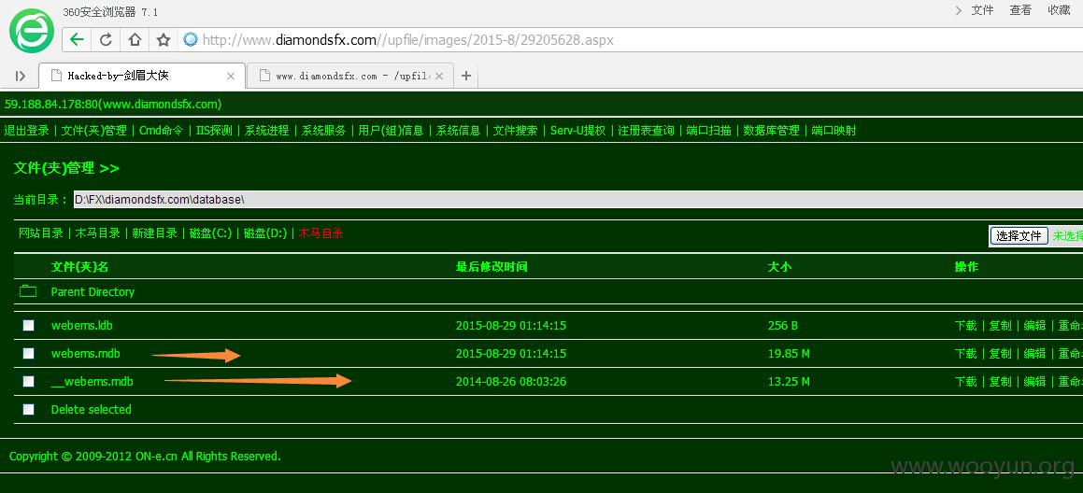Close the www.diamondsfx.com tab
This screenshot has height=493, width=1083.
pyautogui.click(x=440, y=76)
